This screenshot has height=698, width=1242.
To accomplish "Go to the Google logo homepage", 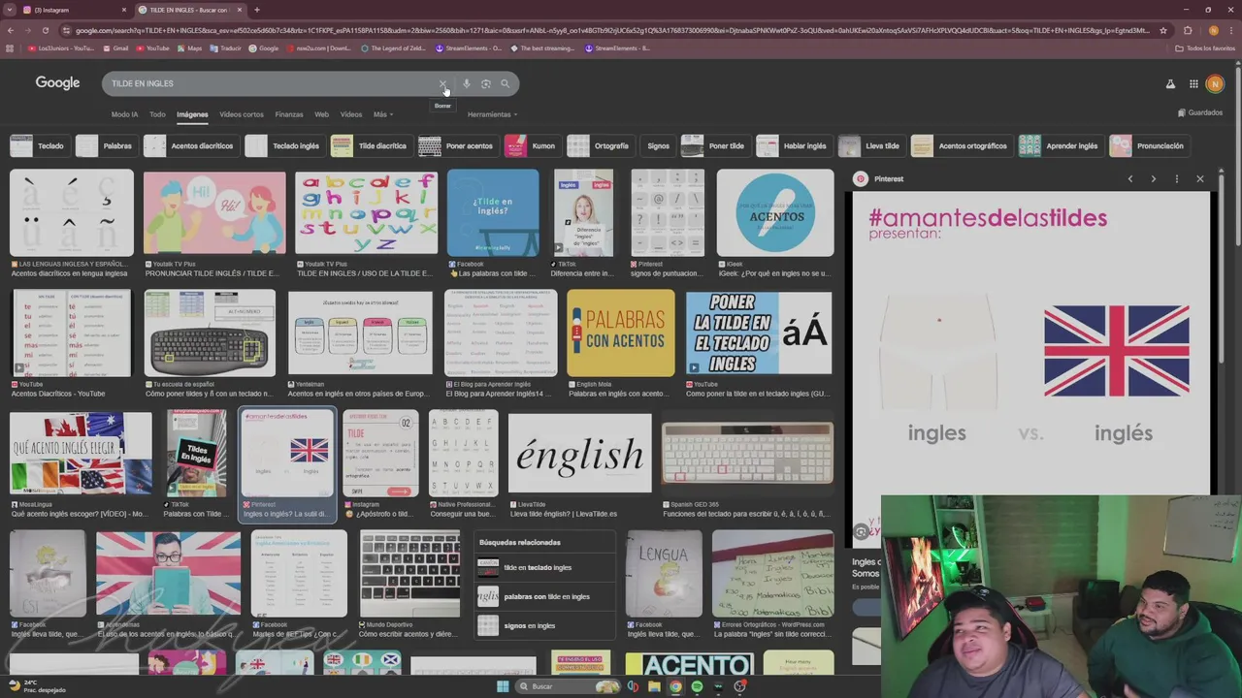I will [58, 83].
